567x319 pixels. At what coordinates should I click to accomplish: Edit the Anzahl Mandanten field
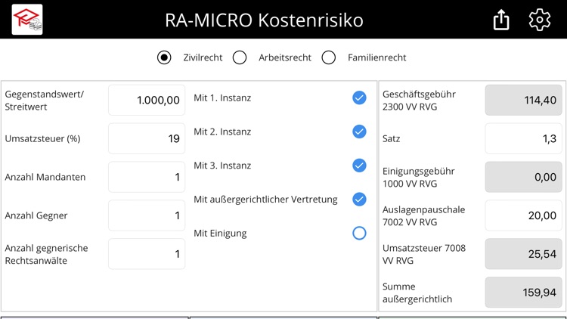tap(147, 177)
